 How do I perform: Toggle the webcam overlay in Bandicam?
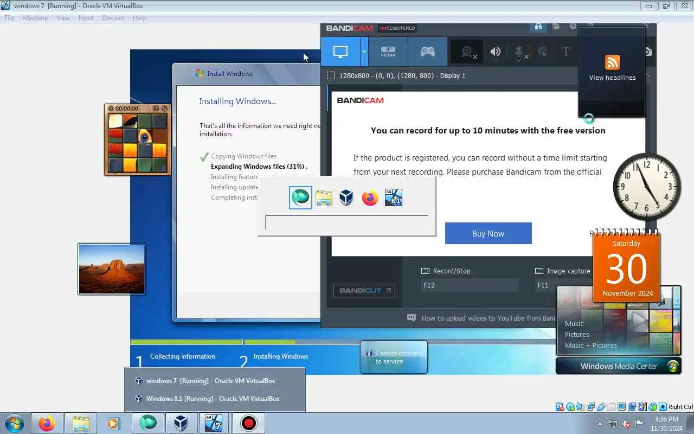point(467,52)
